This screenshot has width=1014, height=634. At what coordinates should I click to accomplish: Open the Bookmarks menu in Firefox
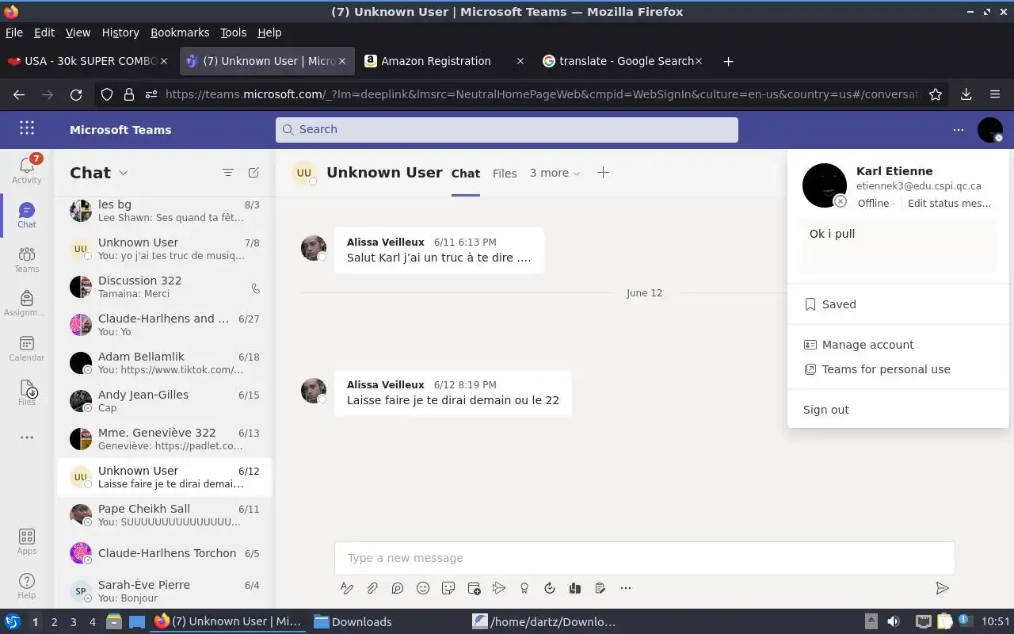(x=180, y=32)
